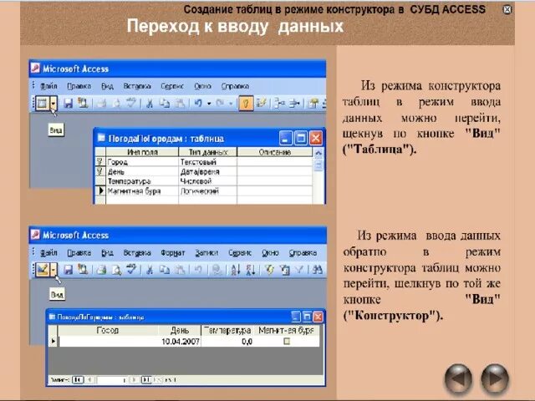Click Cut scissors icon in upper Access toolbar
Image resolution: width=535 pixels, height=401 pixels.
click(x=150, y=104)
